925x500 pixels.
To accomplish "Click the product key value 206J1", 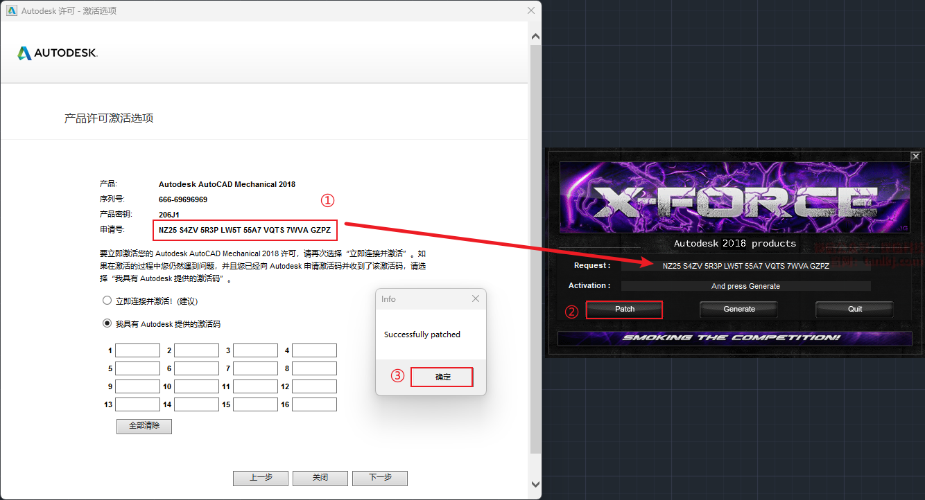I will [169, 215].
